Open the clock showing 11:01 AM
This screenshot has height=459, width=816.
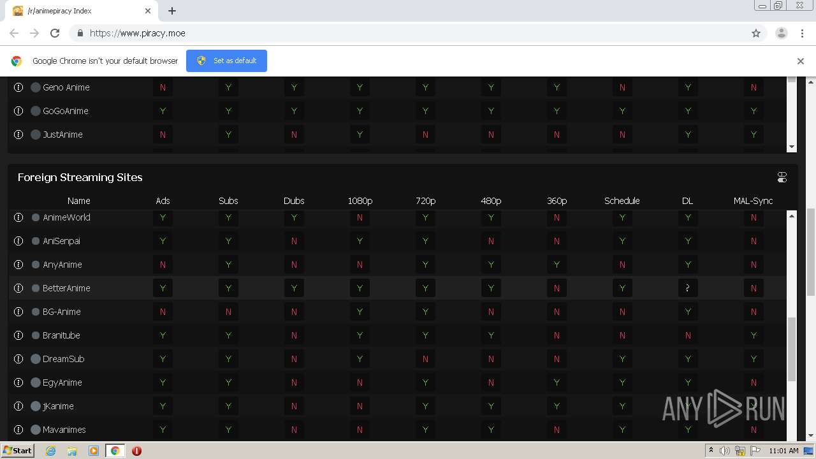tap(783, 451)
